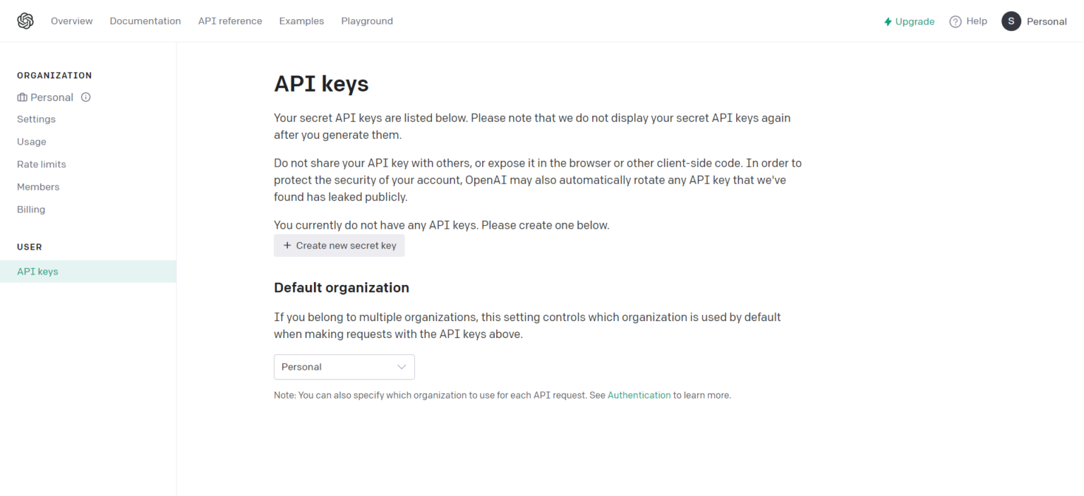Click the OpenAI logo icon
The width and height of the screenshot is (1084, 496).
(25, 21)
